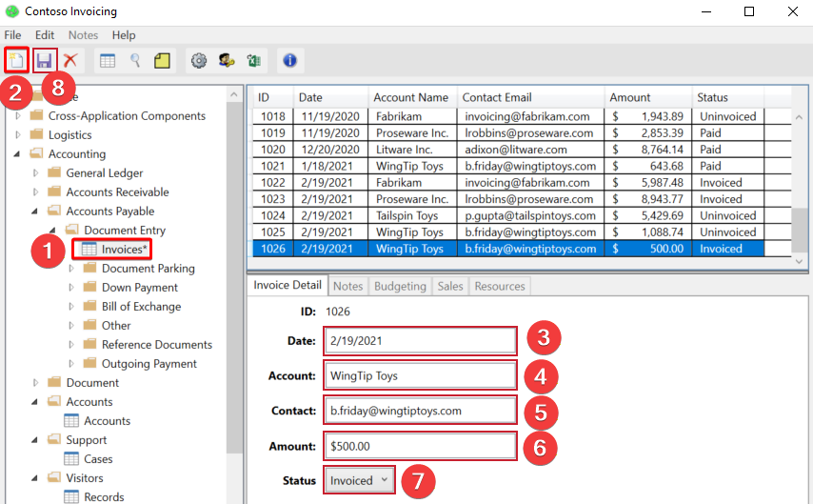
Task: Click the user with key toolbar icon
Action: click(x=226, y=60)
